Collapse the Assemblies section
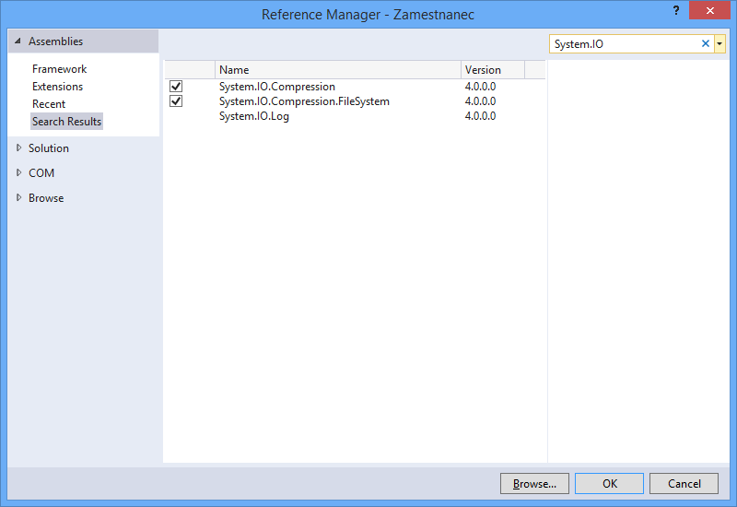 pos(18,41)
